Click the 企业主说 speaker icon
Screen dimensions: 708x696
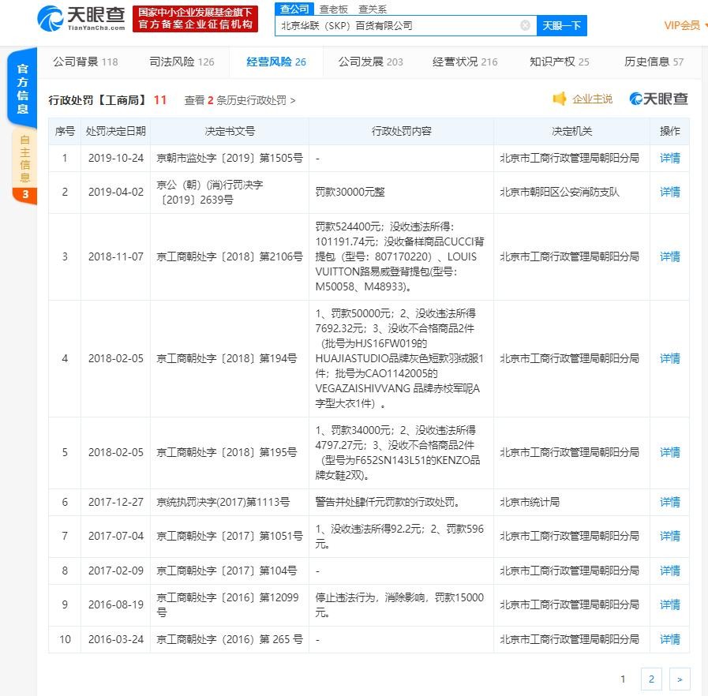[x=560, y=99]
